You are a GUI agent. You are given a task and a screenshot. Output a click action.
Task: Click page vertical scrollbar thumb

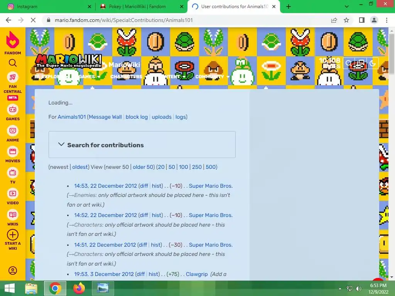click(x=392, y=54)
